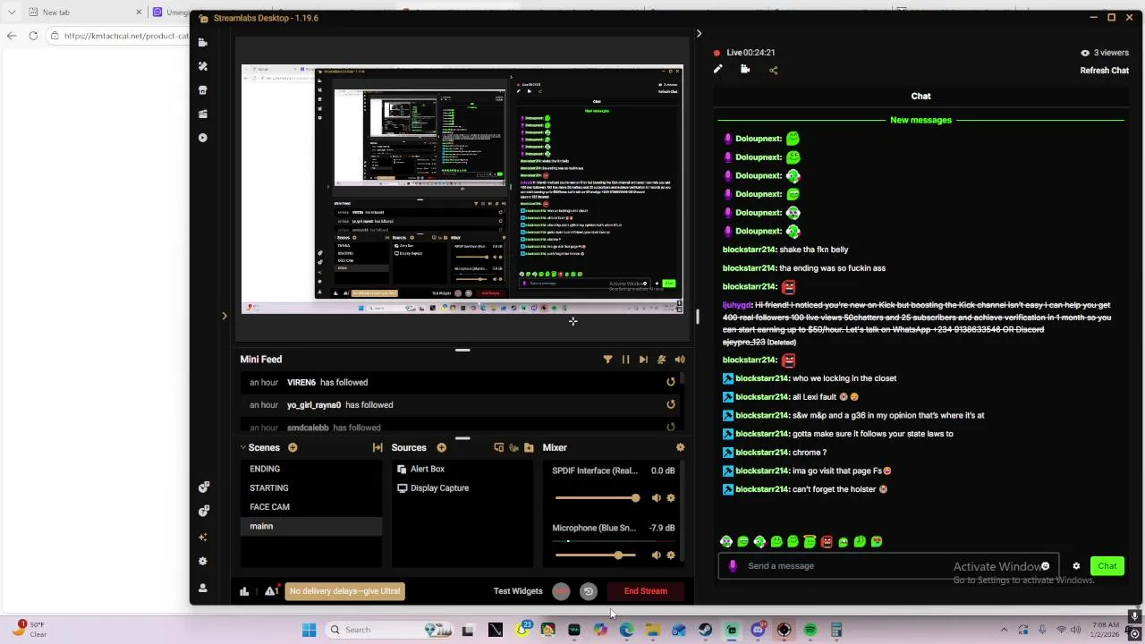Viewport: 1145px width, 644px height.
Task: Mute the SPDIF Interface audio source
Action: click(x=657, y=498)
